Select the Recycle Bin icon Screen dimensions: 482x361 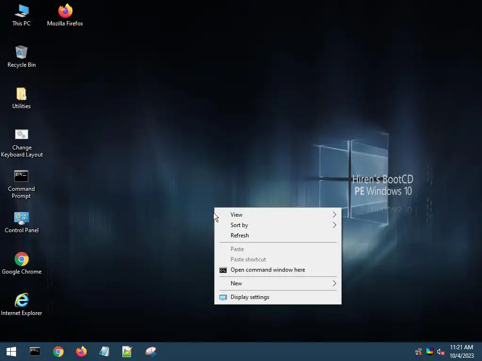click(x=22, y=57)
